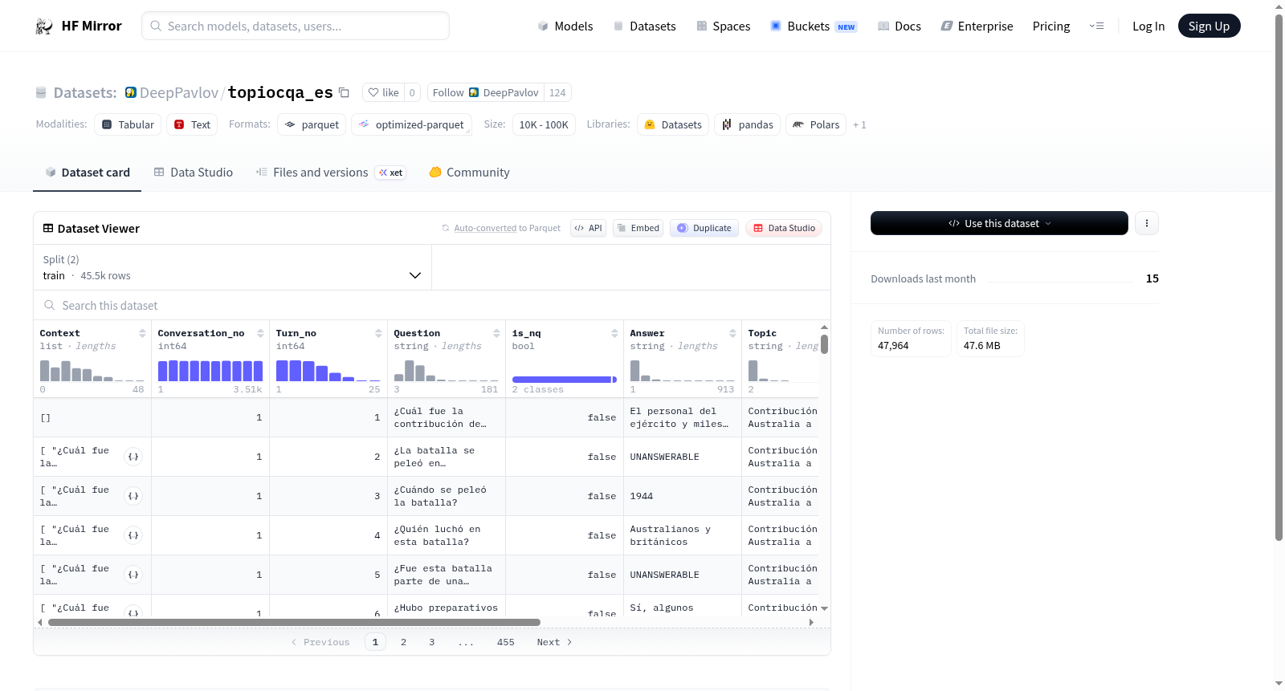The width and height of the screenshot is (1285, 691).
Task: Follow the DeepPavlov organization
Action: [486, 92]
